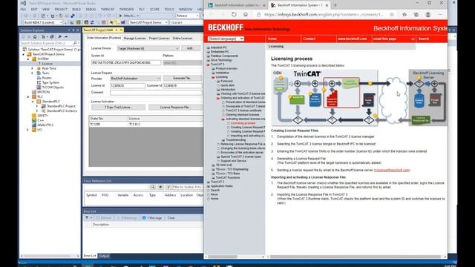Click the blue message info icon in Error List
The height and width of the screenshot is (267, 475).
tap(144, 217)
